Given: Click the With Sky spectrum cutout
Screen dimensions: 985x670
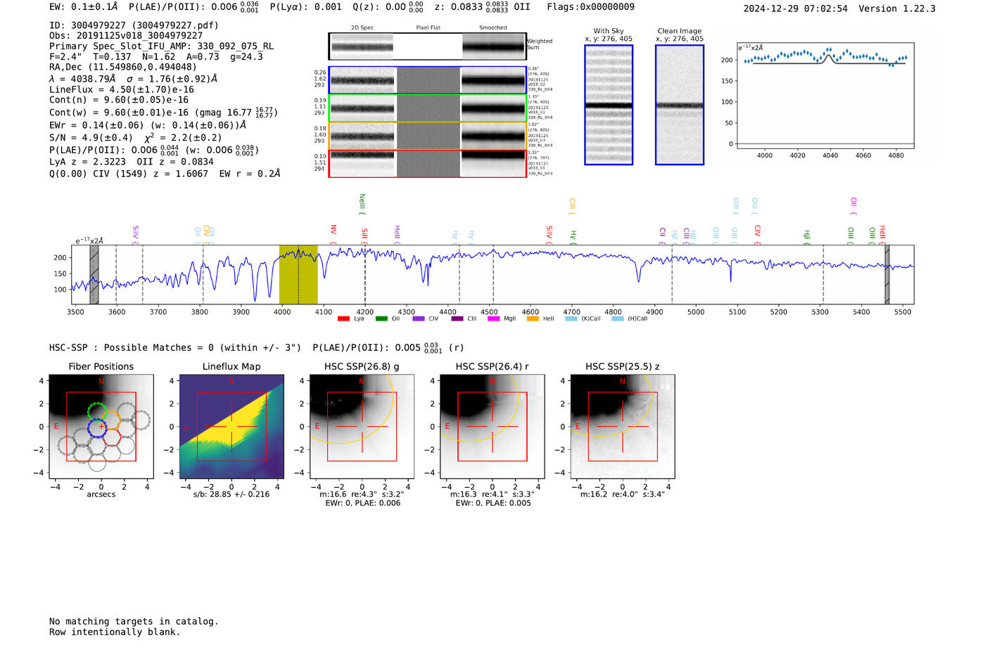Looking at the screenshot, I should pos(609,105).
